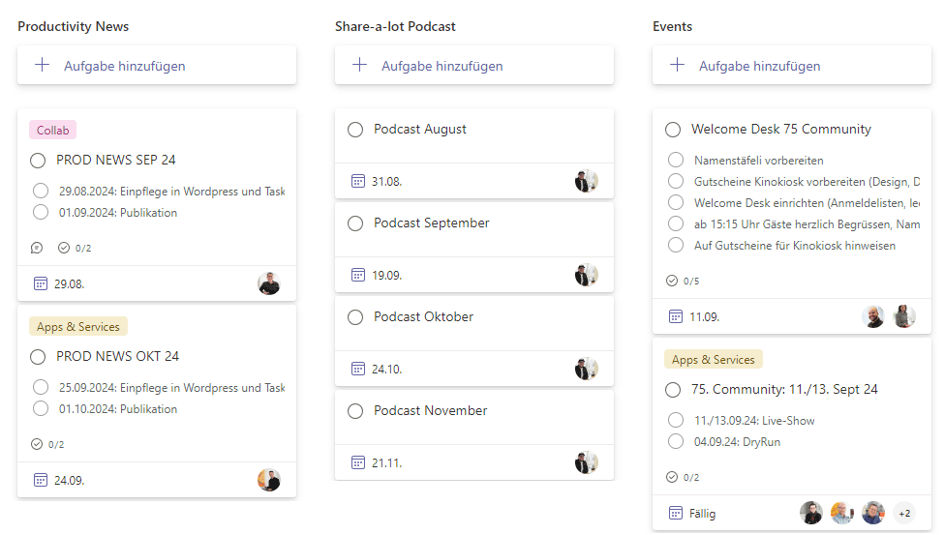This screenshot has width=944, height=535.
Task: Add a task to Productivity News
Action: coord(124,66)
